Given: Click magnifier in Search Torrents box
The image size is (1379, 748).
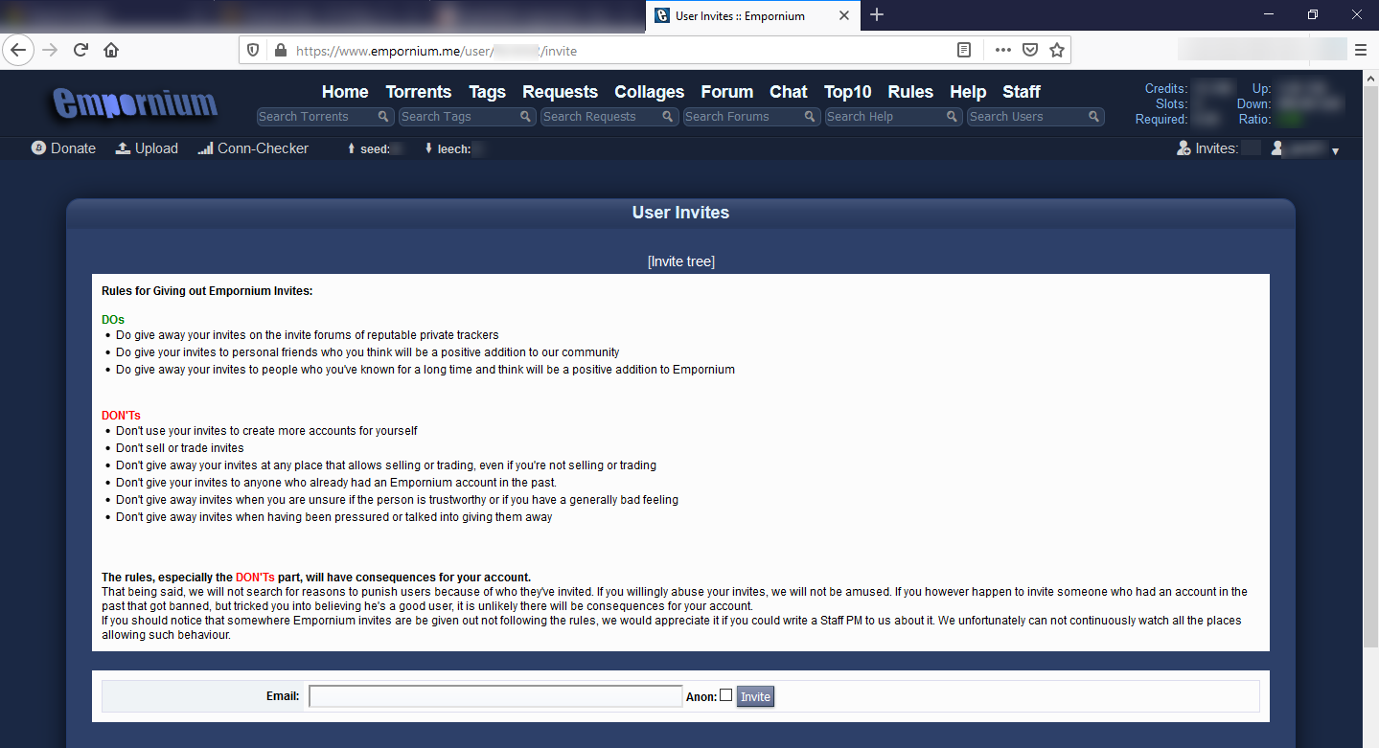Looking at the screenshot, I should (383, 117).
